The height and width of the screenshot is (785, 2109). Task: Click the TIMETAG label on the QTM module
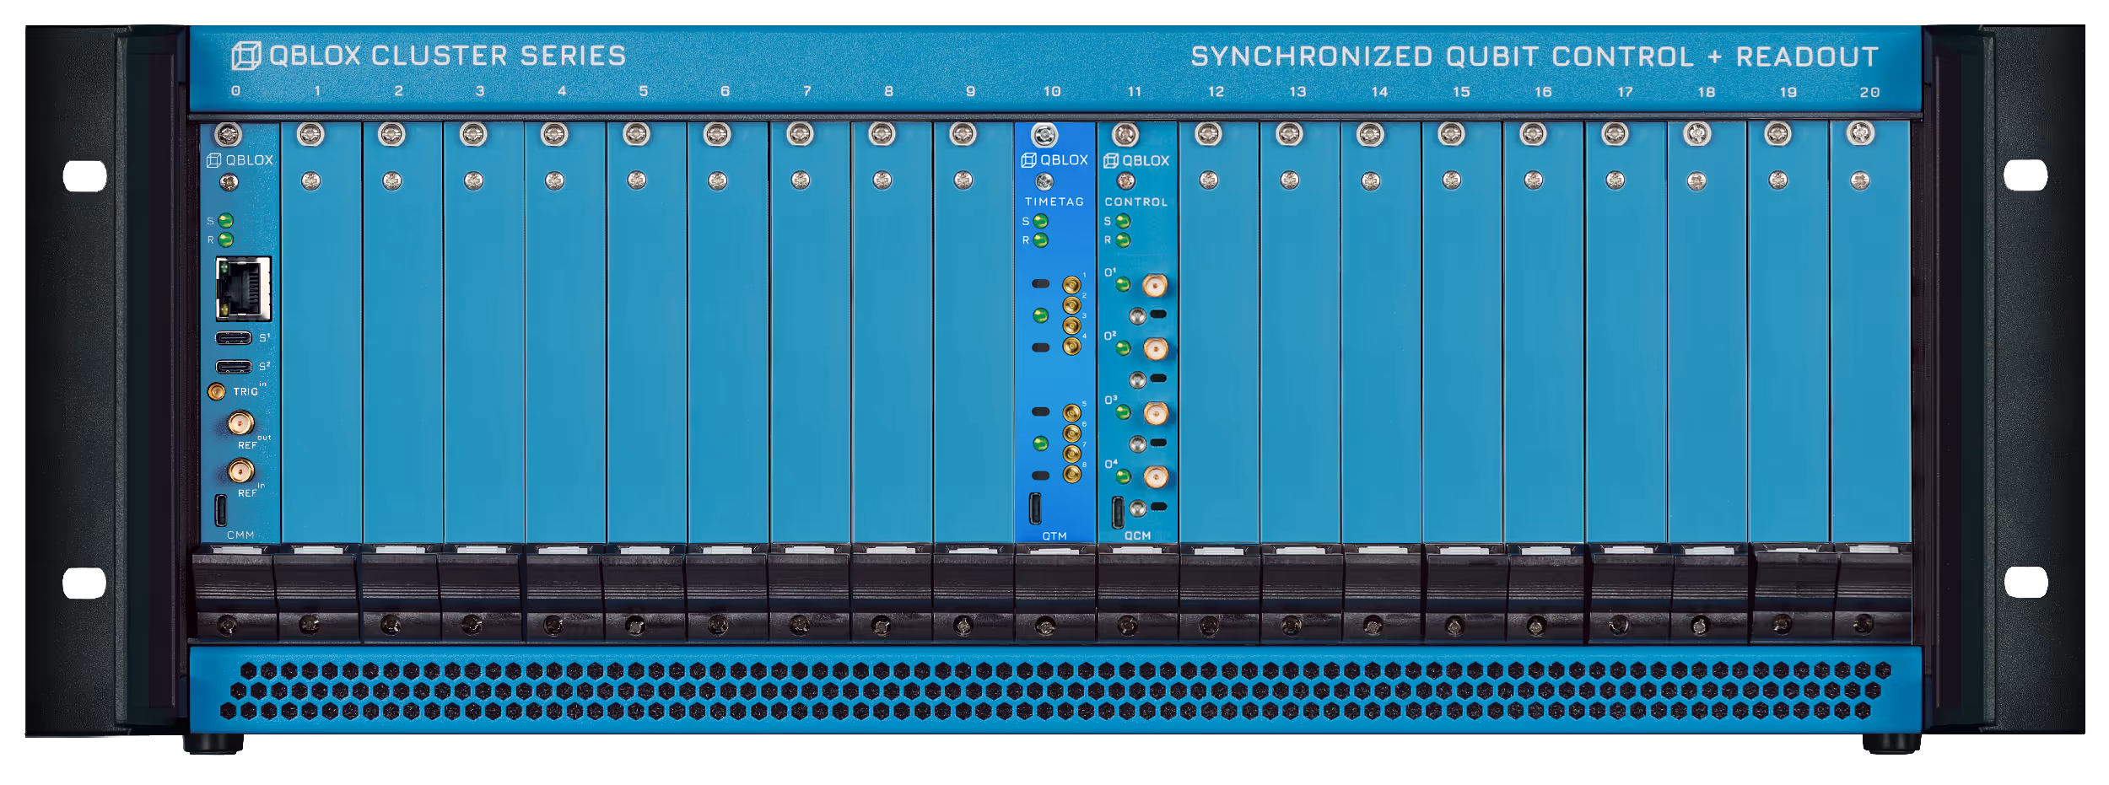(1054, 202)
